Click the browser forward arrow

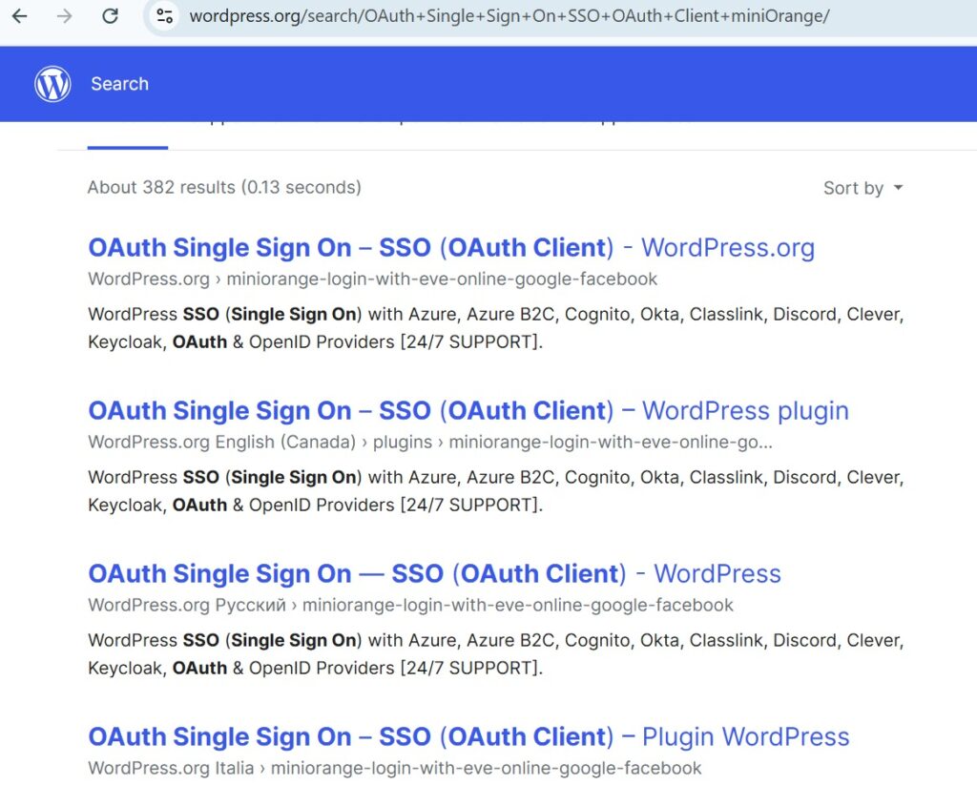[64, 15]
